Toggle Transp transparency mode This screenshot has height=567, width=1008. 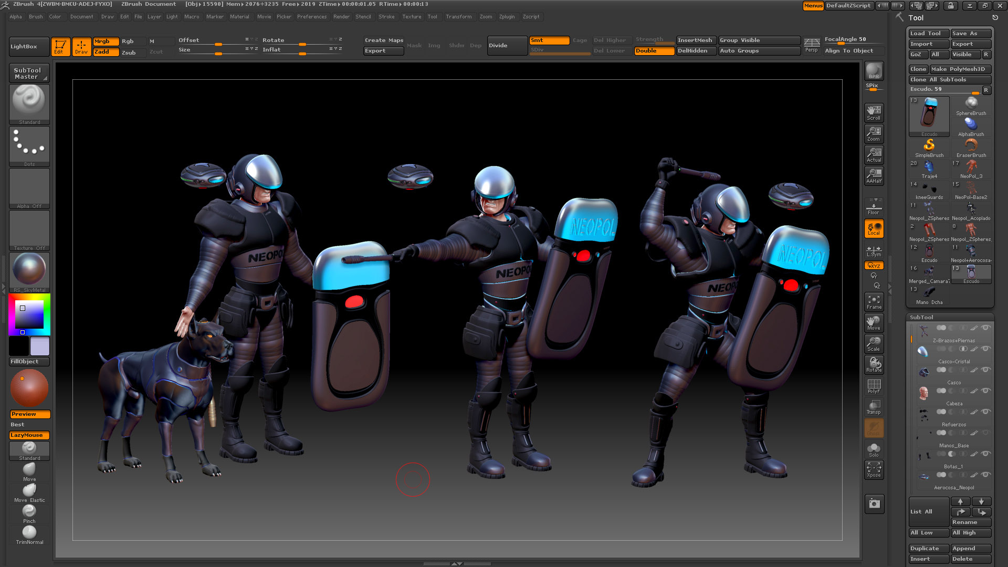874,406
